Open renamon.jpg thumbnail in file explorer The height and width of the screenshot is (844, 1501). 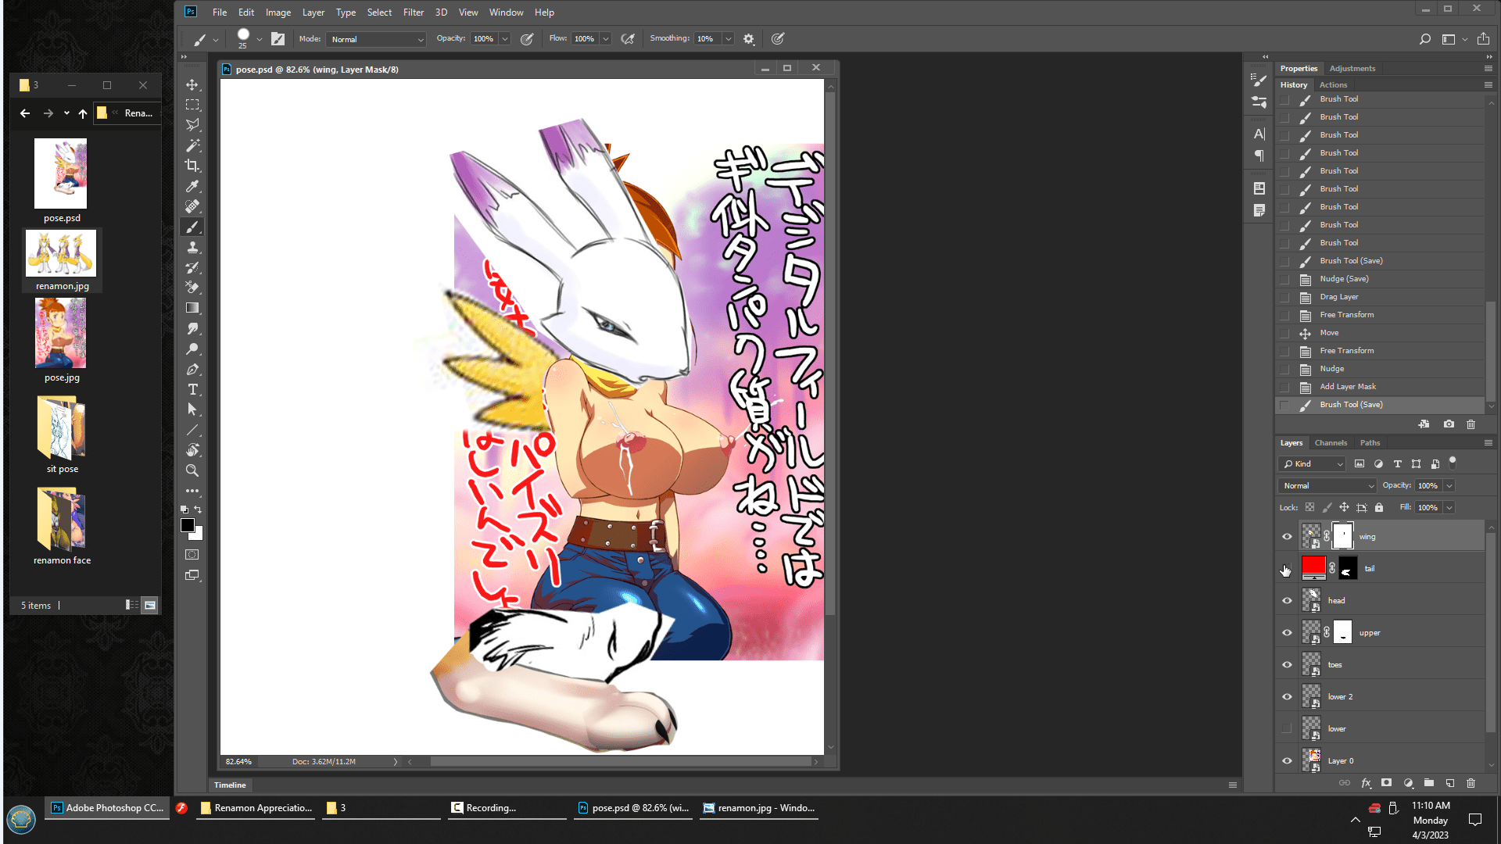(61, 253)
